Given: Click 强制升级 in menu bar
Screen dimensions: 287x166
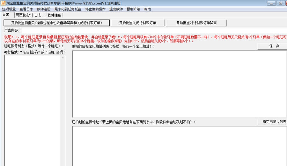Looking at the screenshot, I should pyautogui.click(x=133, y=9).
